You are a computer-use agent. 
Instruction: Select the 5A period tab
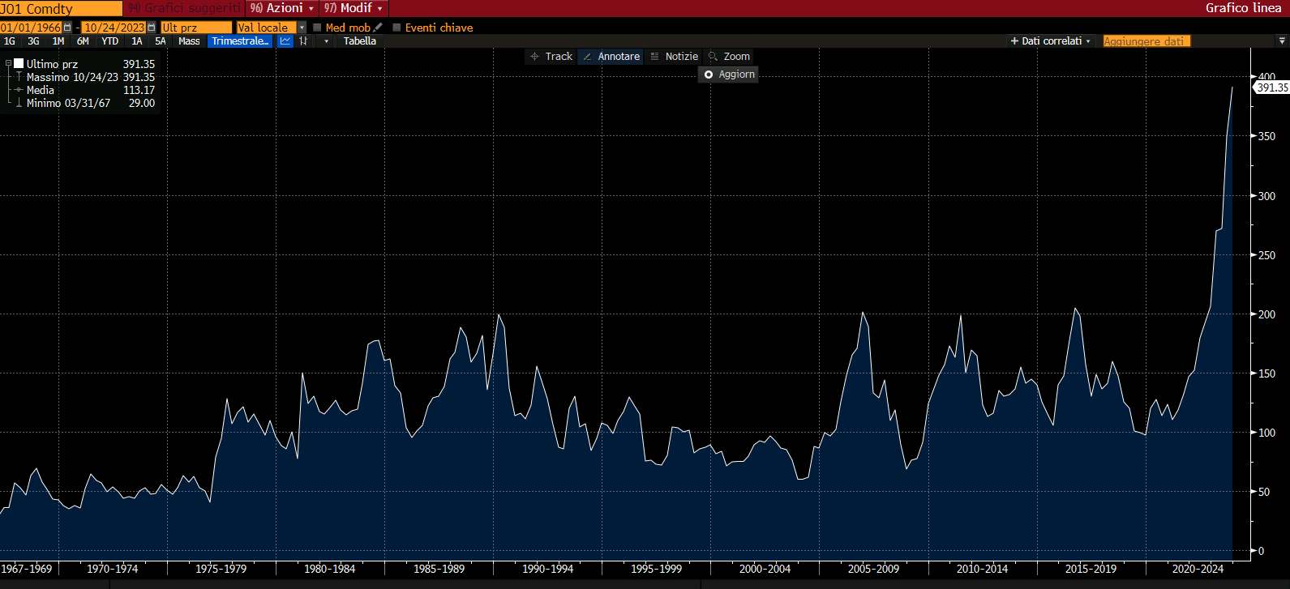click(x=161, y=41)
